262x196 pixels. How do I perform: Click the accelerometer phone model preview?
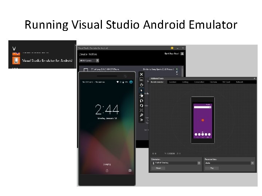203,120
